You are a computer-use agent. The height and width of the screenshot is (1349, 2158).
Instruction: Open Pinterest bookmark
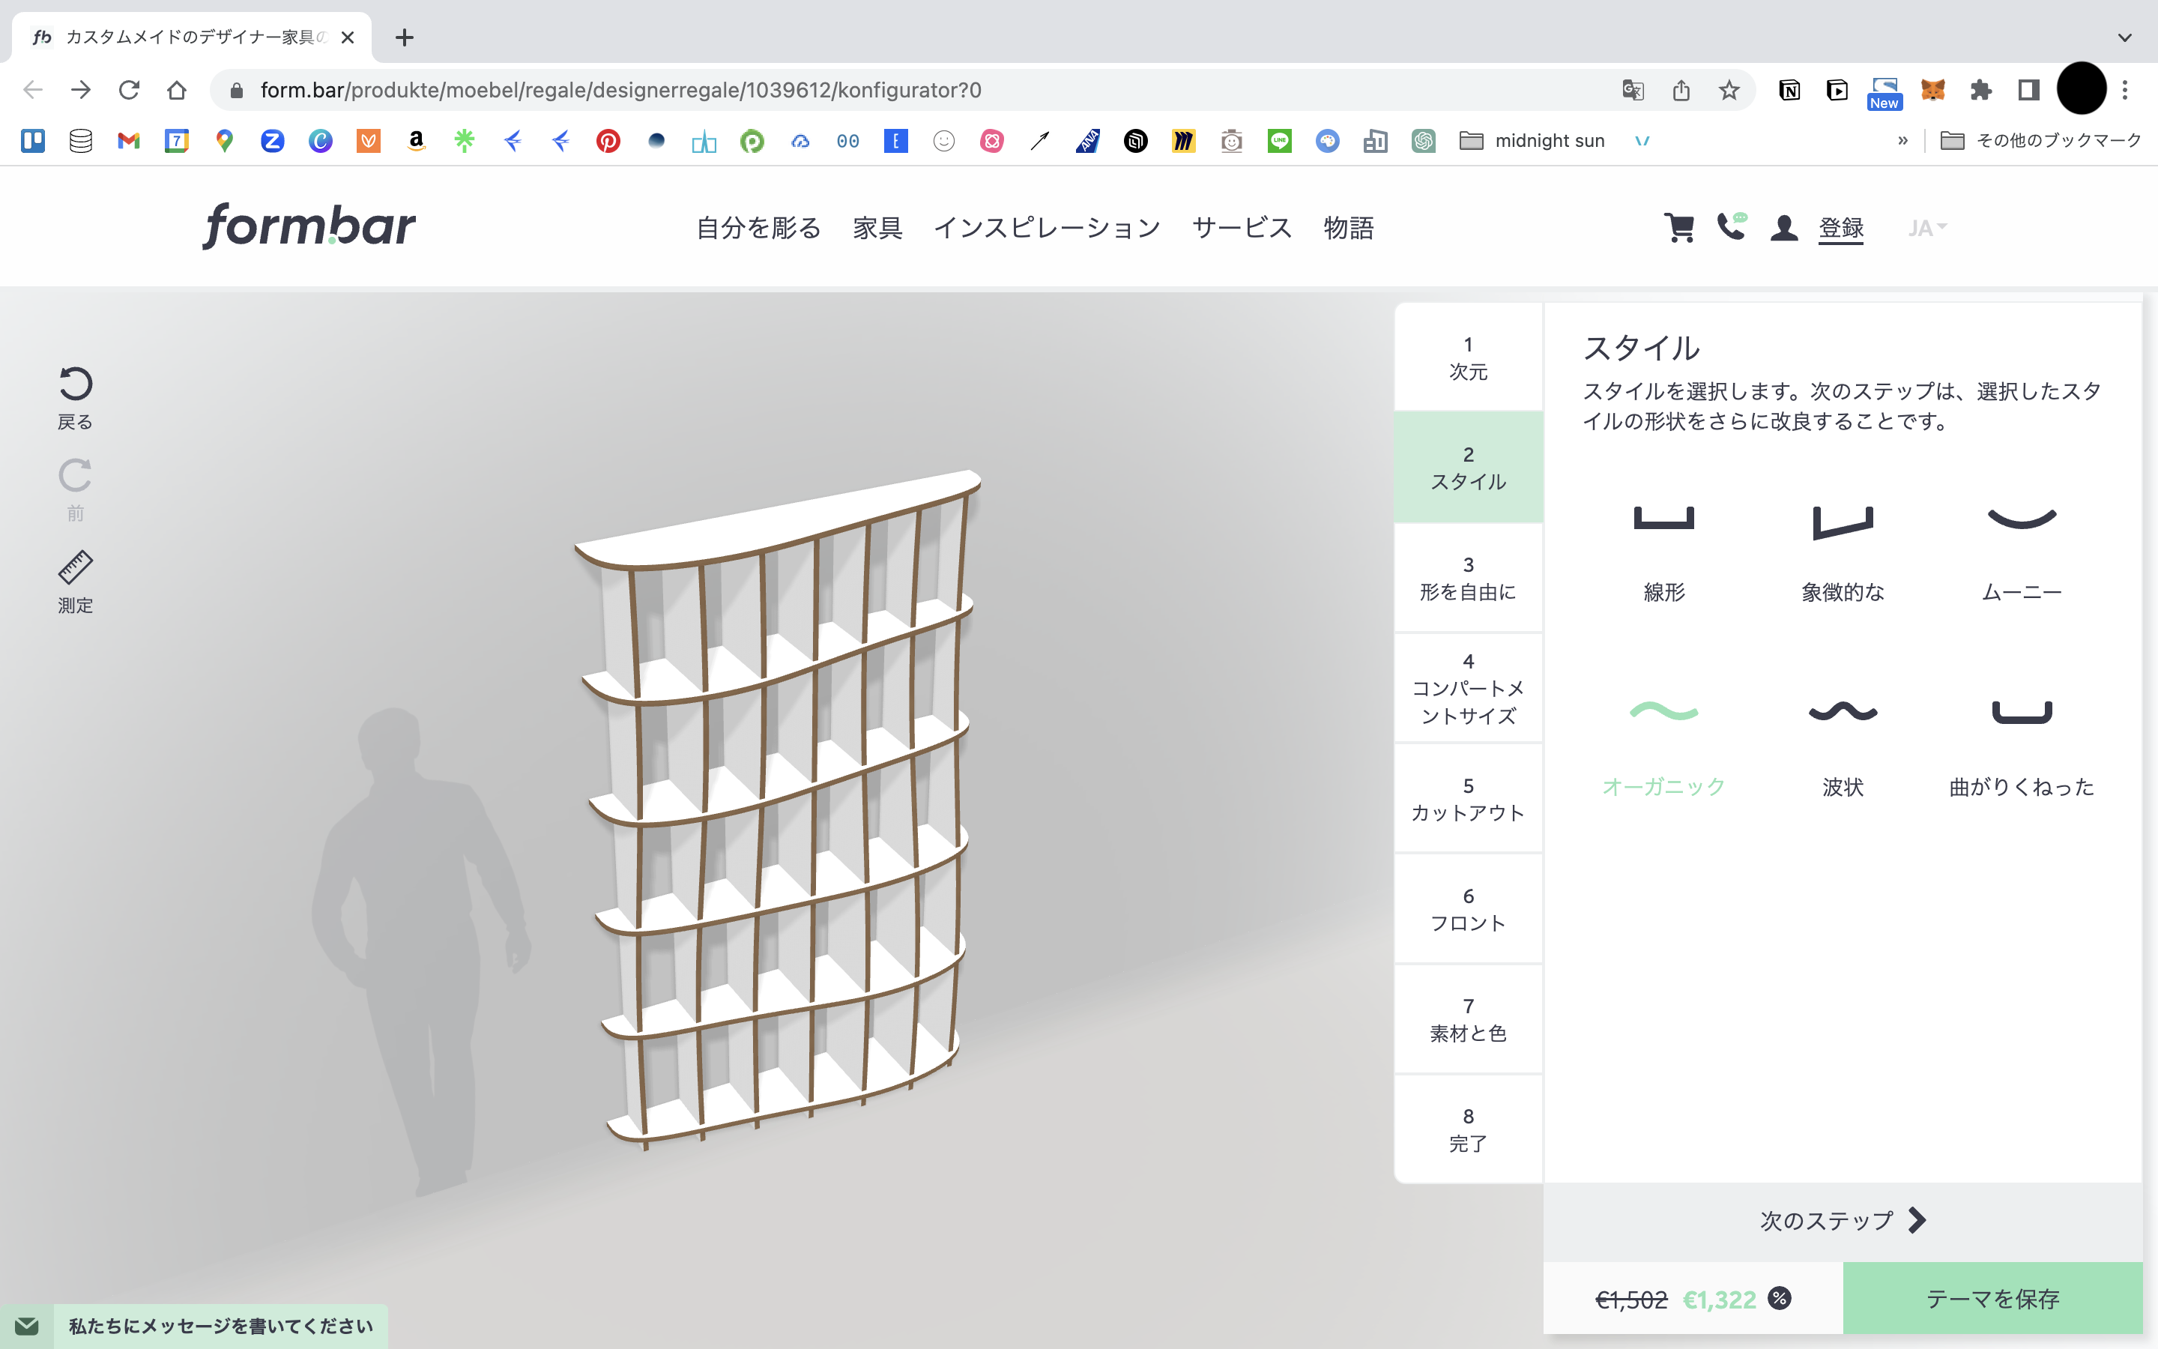(x=608, y=140)
